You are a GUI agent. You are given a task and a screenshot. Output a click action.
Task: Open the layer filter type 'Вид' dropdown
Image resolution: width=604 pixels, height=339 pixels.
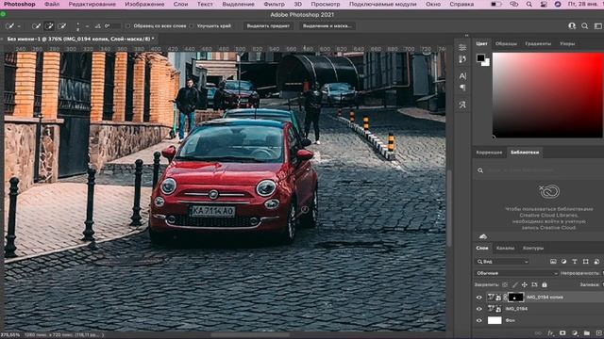[503, 262]
